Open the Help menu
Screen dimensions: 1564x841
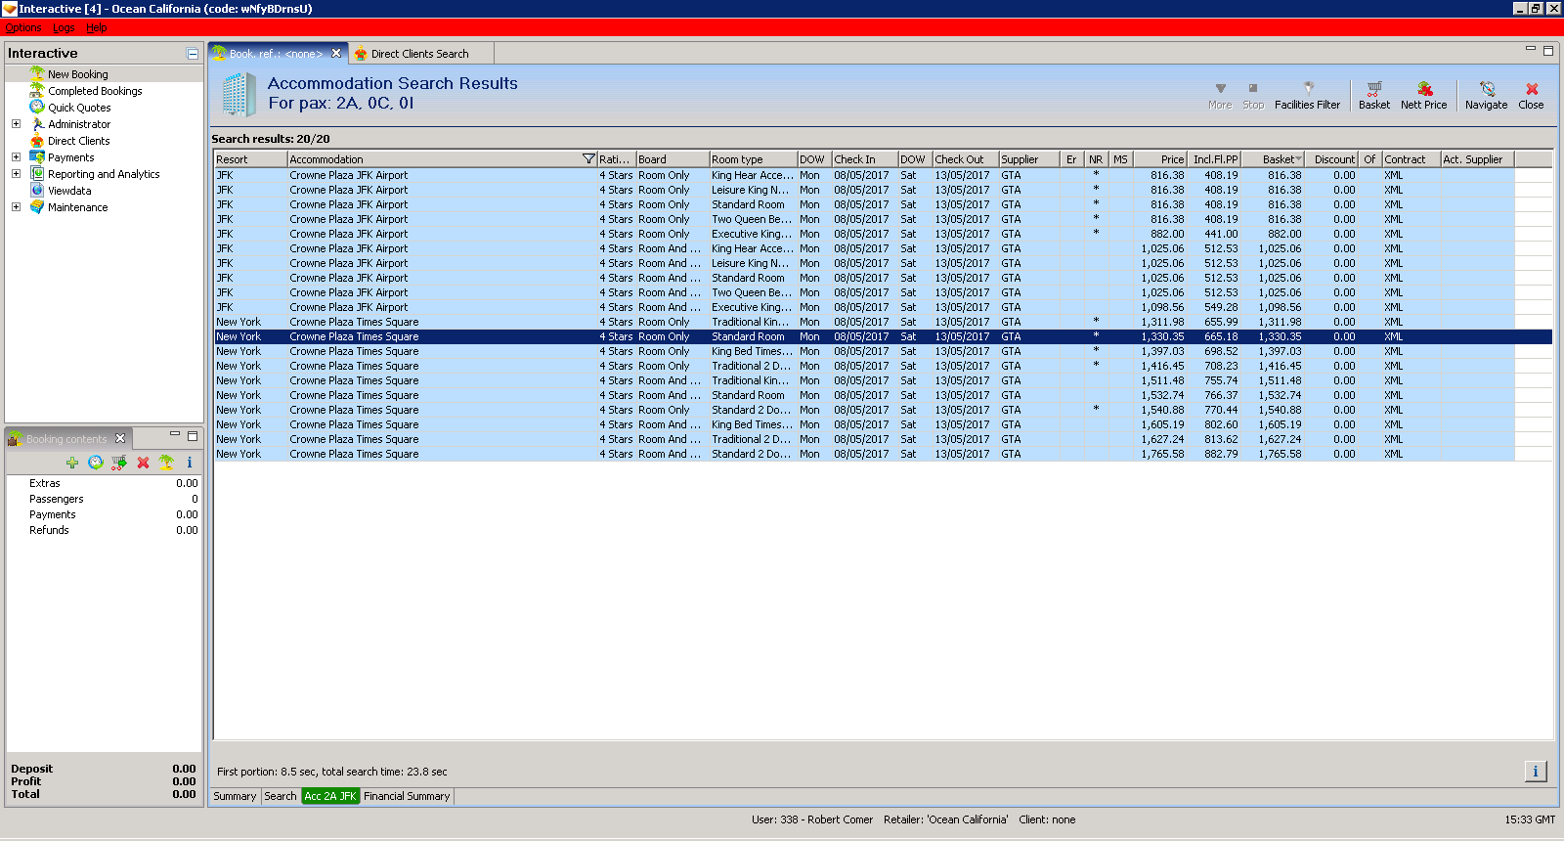(97, 27)
